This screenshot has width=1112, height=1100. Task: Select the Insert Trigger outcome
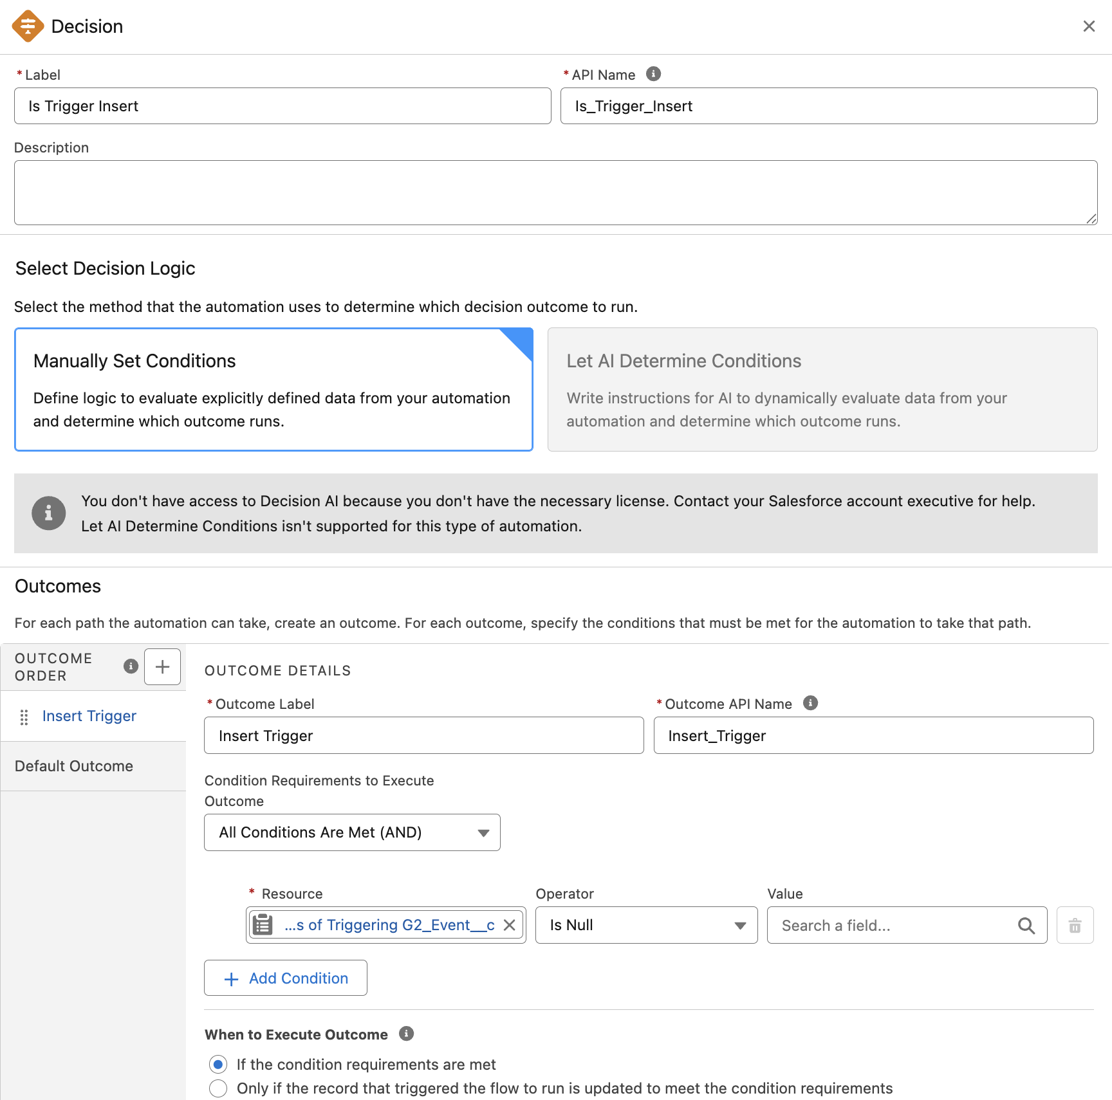click(89, 716)
